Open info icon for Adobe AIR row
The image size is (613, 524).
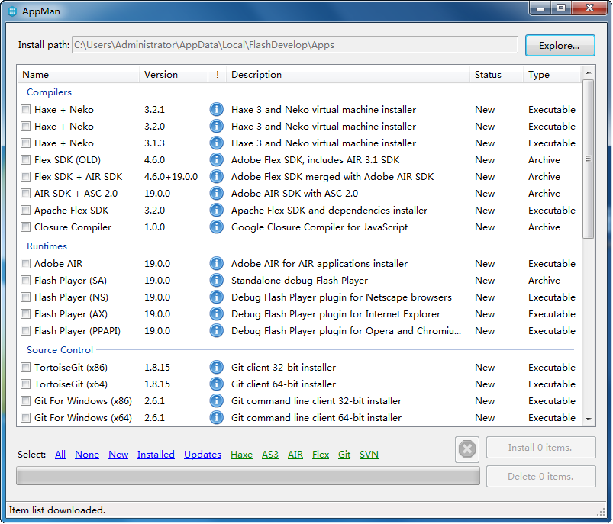pos(216,264)
